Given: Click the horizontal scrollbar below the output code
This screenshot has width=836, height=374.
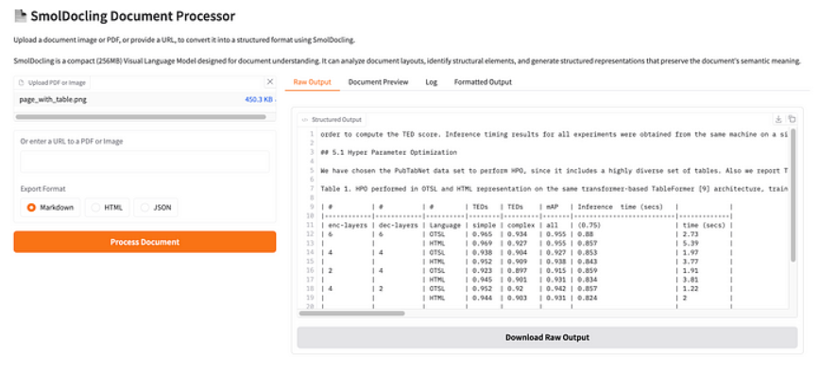Looking at the screenshot, I should pyautogui.click(x=352, y=313).
